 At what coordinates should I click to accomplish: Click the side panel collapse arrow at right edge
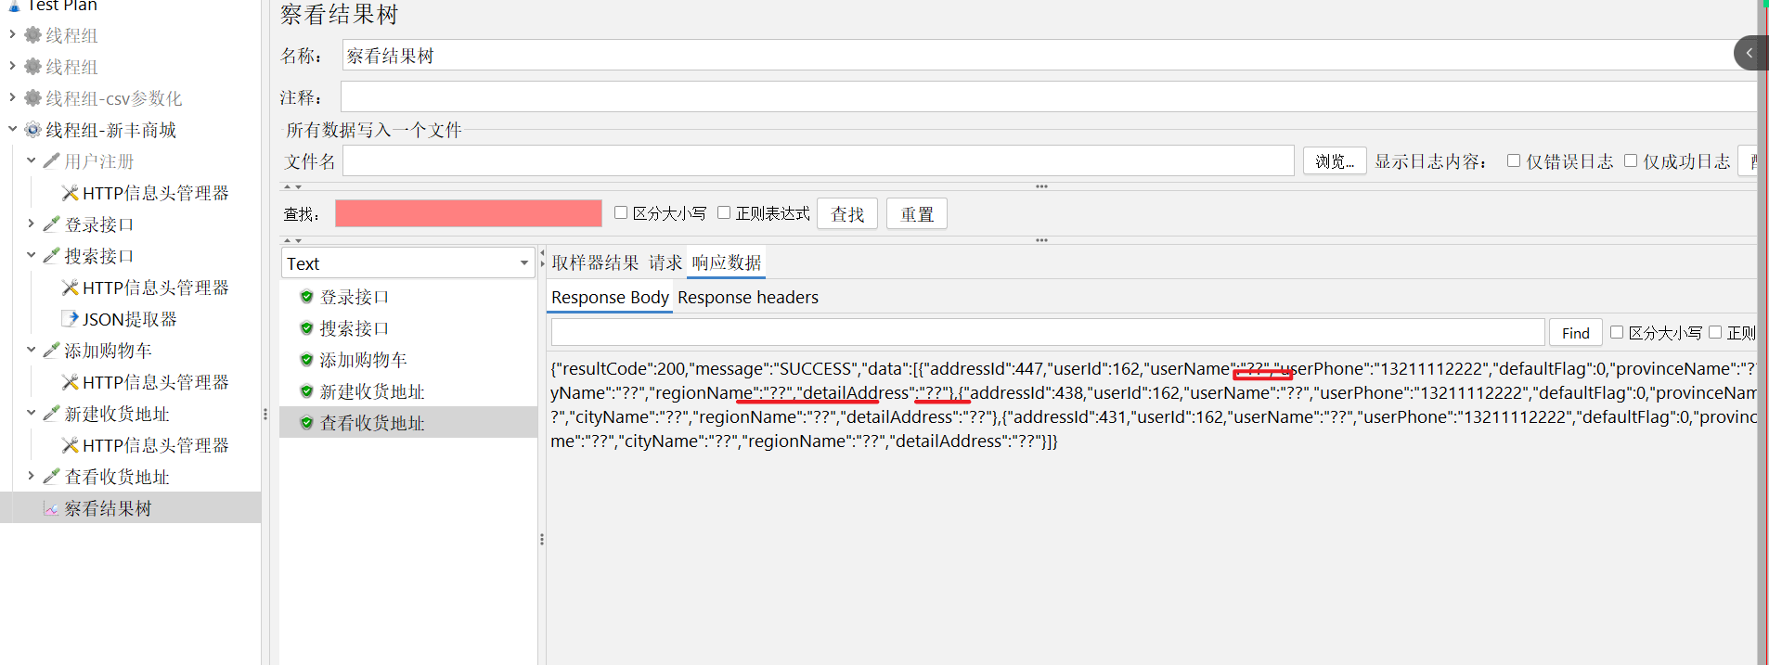coord(1750,53)
